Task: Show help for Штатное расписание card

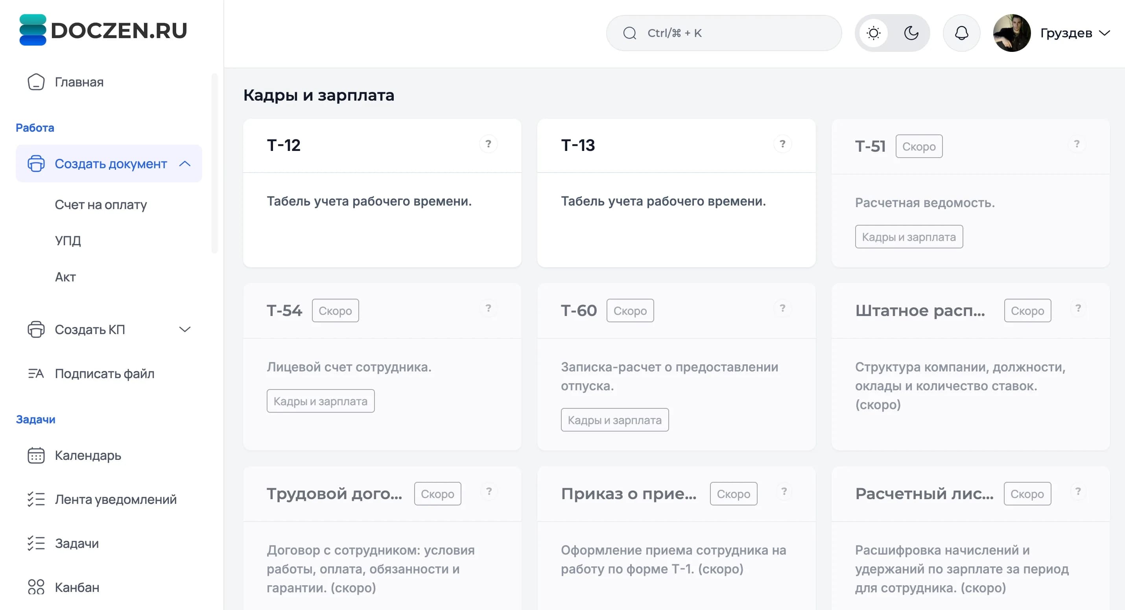Action: pos(1078,308)
